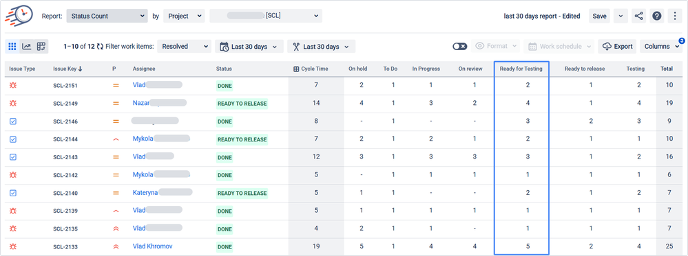This screenshot has height=256, width=688.
Task: Toggle the switch next to Format
Action: click(460, 47)
